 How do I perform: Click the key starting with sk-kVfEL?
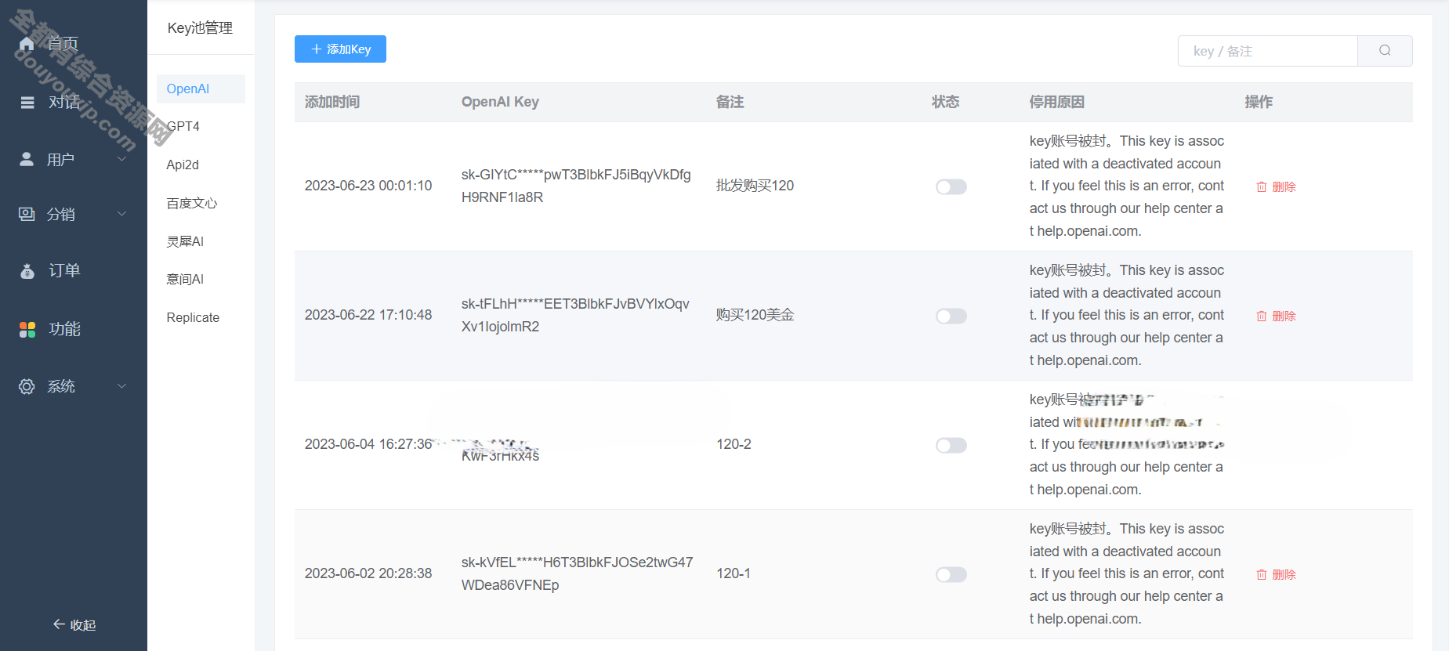[x=578, y=573]
